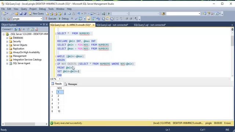This screenshot has height=132, width=235.
Task: Open the File menu
Action: [x=3, y=9]
